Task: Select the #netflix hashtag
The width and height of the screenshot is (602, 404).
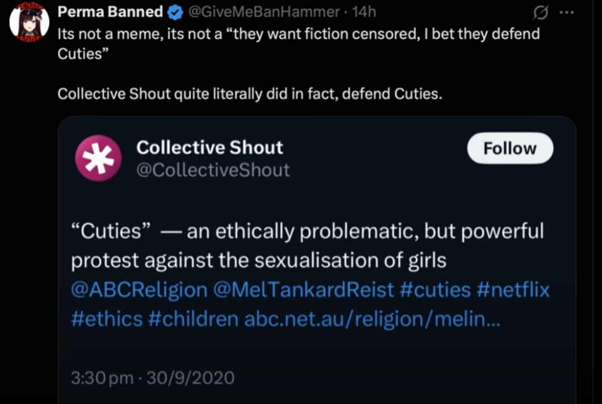Action: point(513,289)
